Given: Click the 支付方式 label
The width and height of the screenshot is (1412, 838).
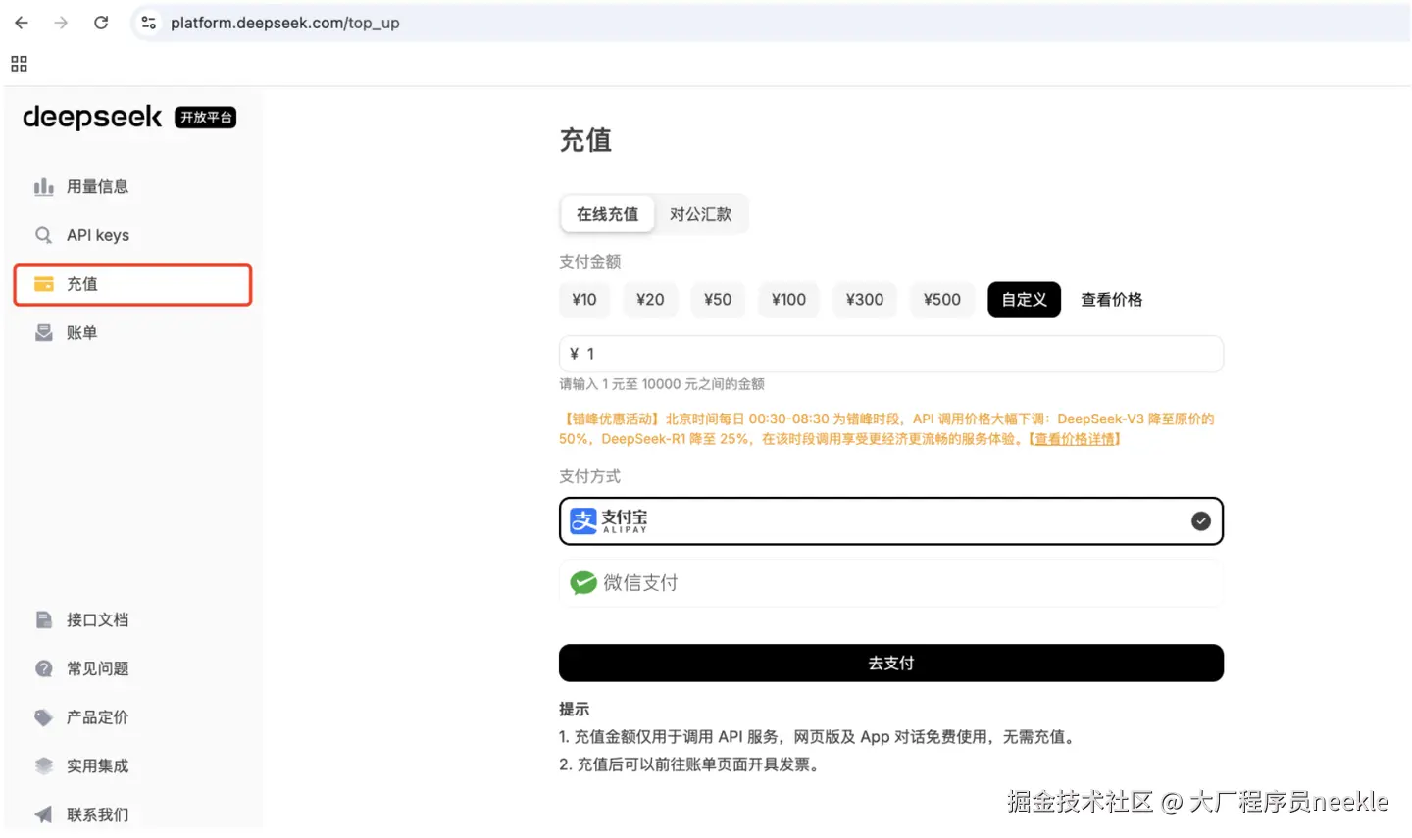Looking at the screenshot, I should [590, 476].
